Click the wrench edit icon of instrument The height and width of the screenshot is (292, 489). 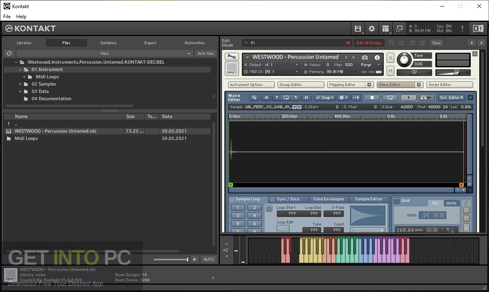231,57
